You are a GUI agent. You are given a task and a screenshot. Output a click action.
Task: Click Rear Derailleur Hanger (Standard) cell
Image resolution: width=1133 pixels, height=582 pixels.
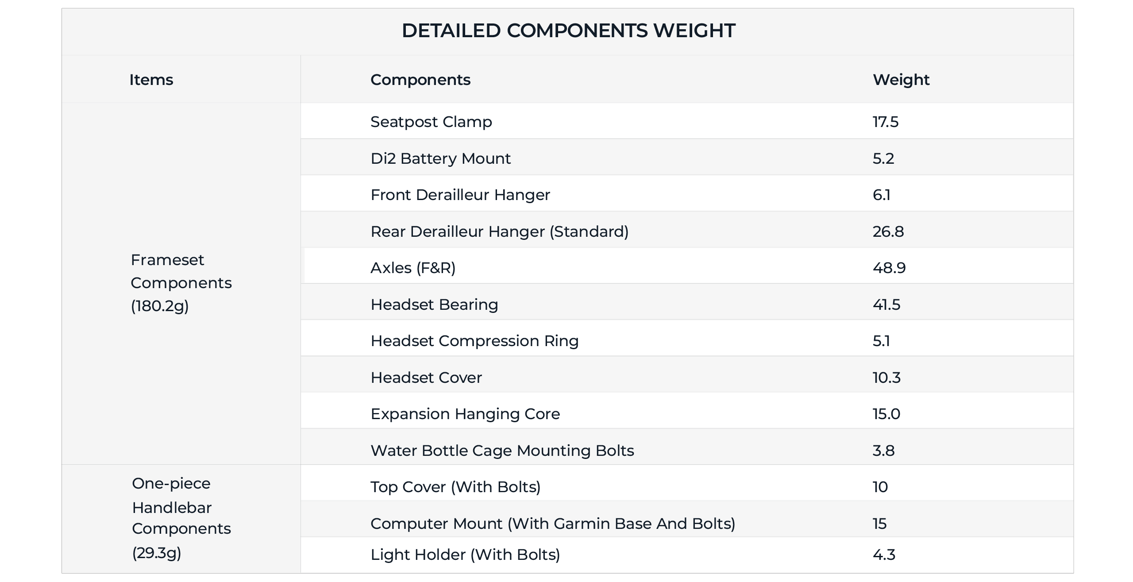tap(499, 231)
